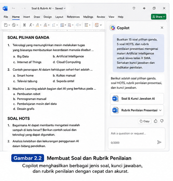This screenshot has width=173, height=181.
Task: Click the prompt bubble starting 'Buatkan 15 soal'
Action: 138,53
